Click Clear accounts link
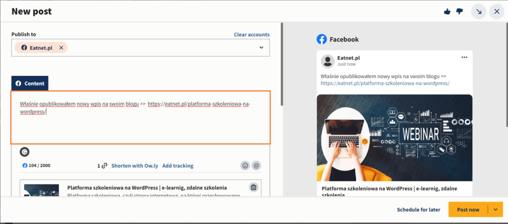Viewport: 508px width, 224px height. pyautogui.click(x=252, y=35)
